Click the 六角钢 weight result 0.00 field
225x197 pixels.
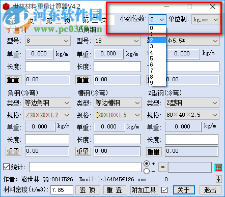(x=47, y=80)
